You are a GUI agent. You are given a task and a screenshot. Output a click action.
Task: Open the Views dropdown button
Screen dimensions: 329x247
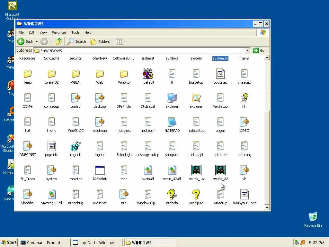(x=121, y=41)
